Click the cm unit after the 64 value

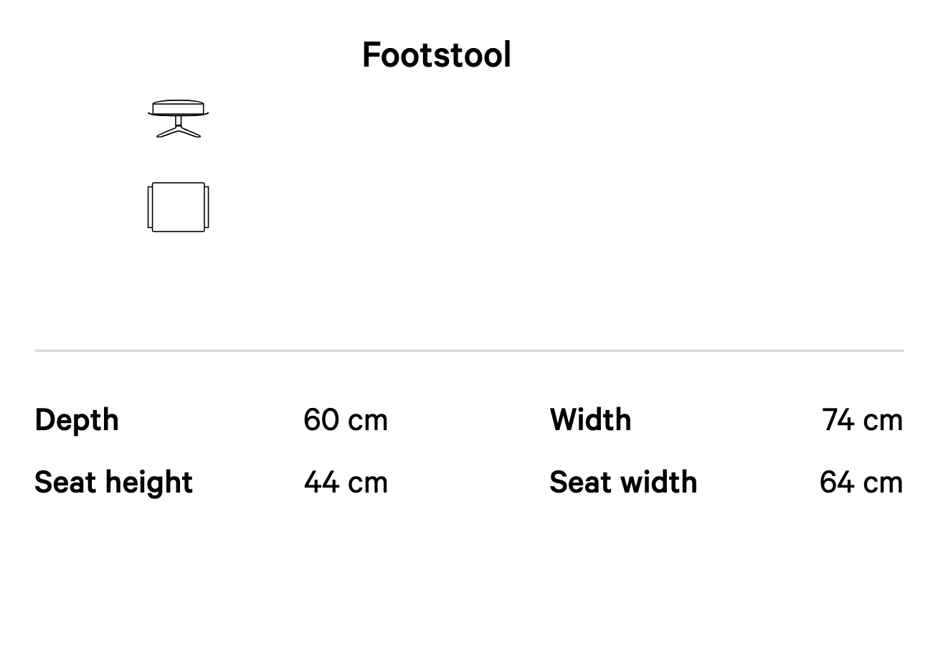pyautogui.click(x=883, y=484)
